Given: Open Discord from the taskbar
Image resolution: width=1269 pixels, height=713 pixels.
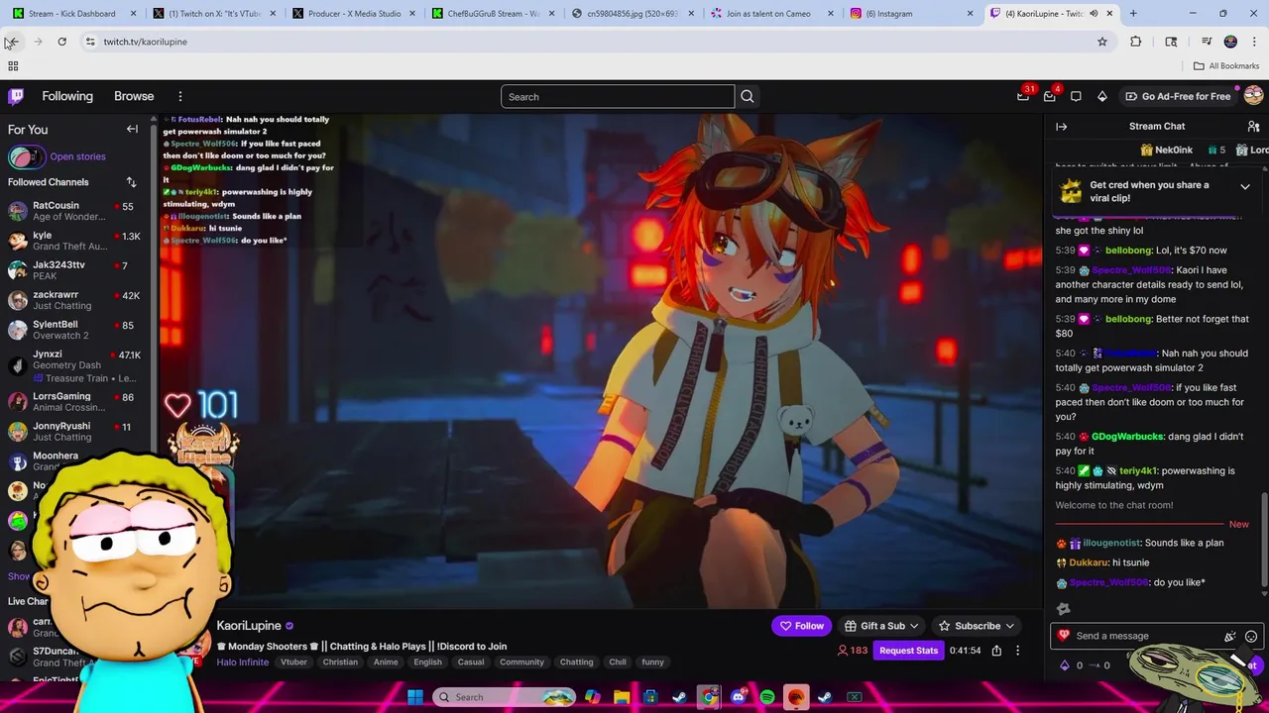Looking at the screenshot, I should point(738,697).
